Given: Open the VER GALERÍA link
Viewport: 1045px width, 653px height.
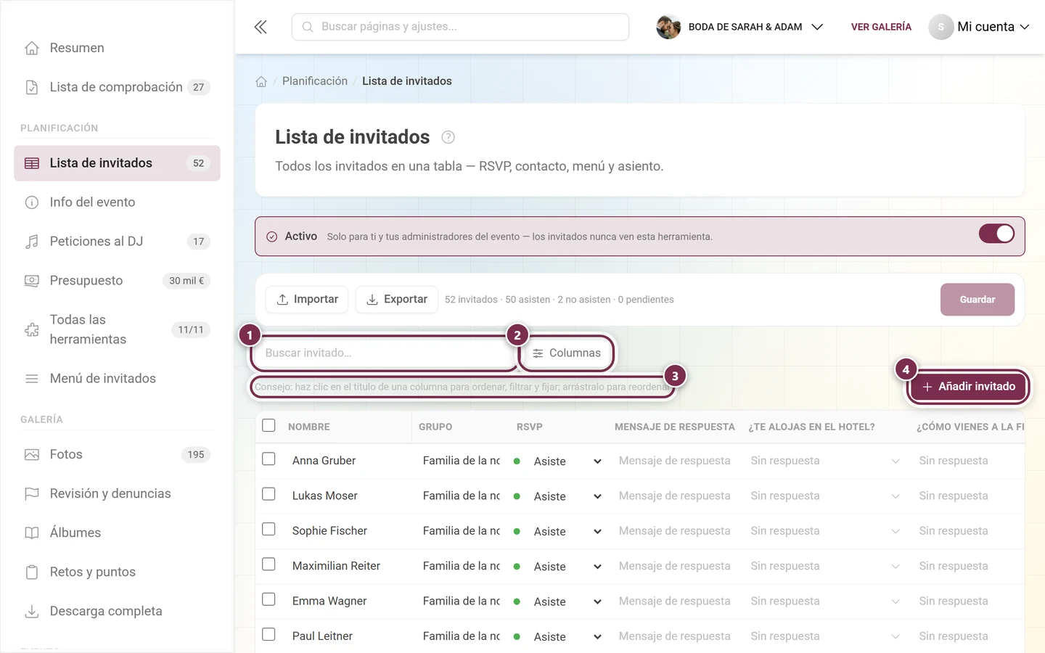Looking at the screenshot, I should pyautogui.click(x=881, y=27).
